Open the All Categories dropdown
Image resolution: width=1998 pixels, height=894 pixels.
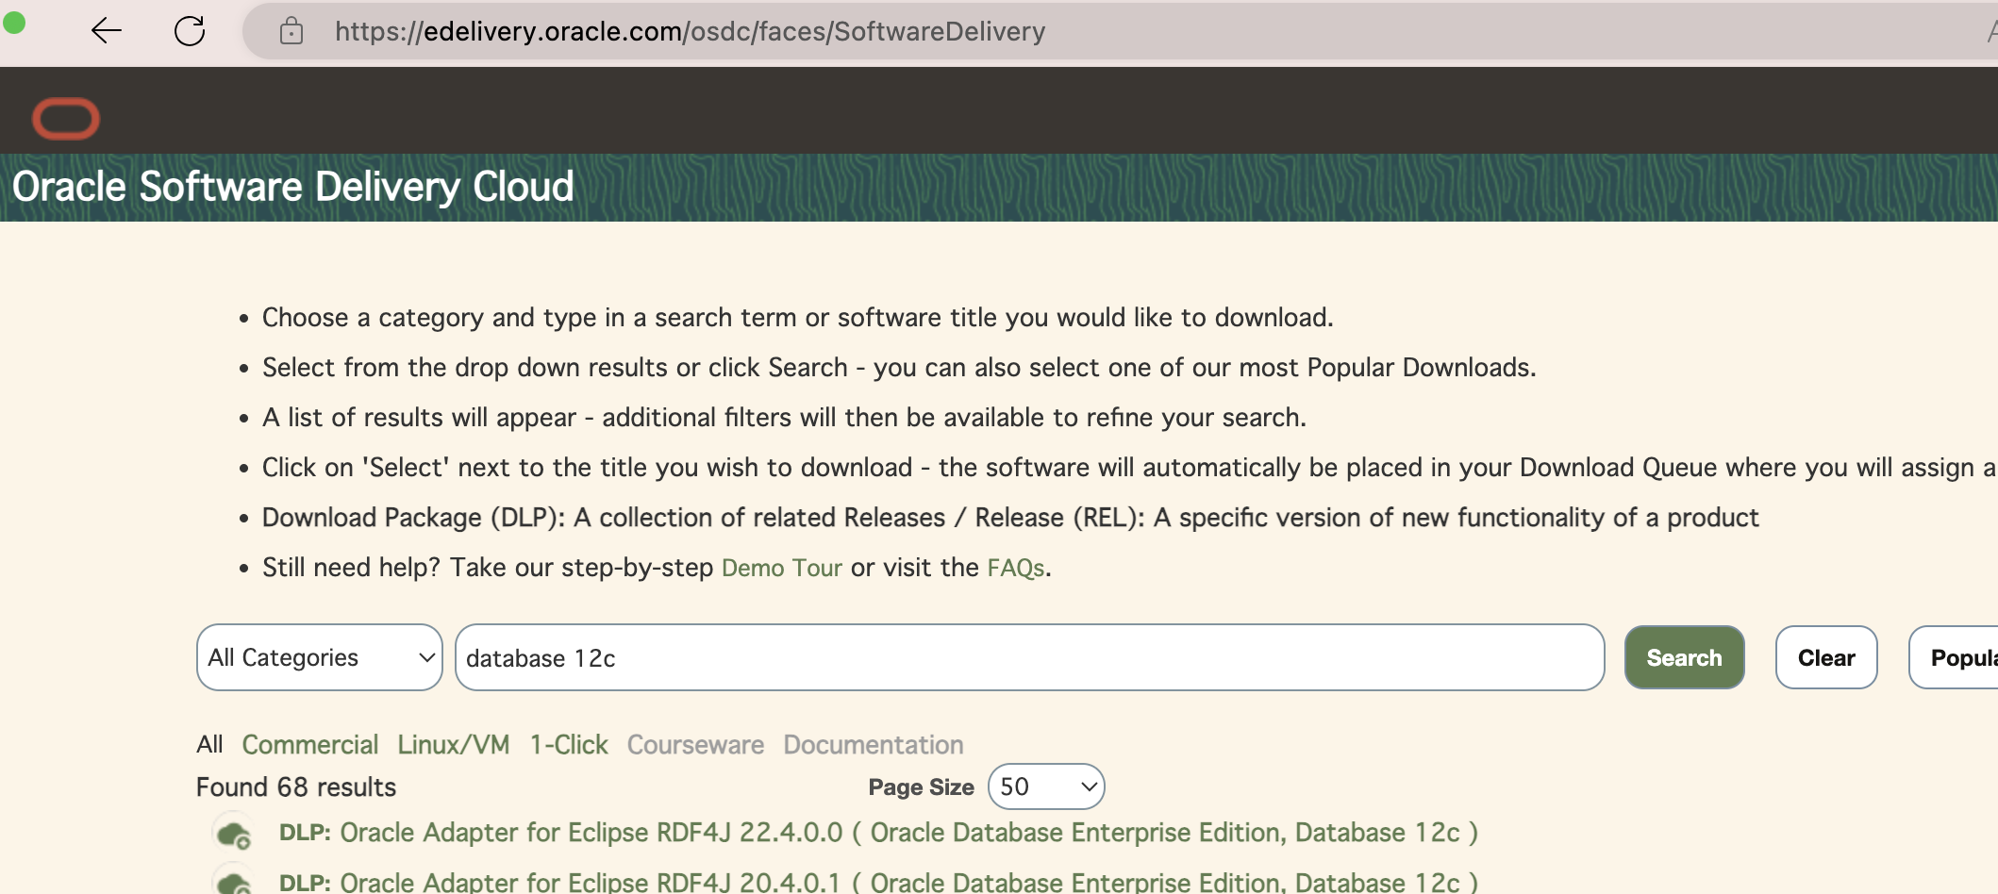click(320, 657)
